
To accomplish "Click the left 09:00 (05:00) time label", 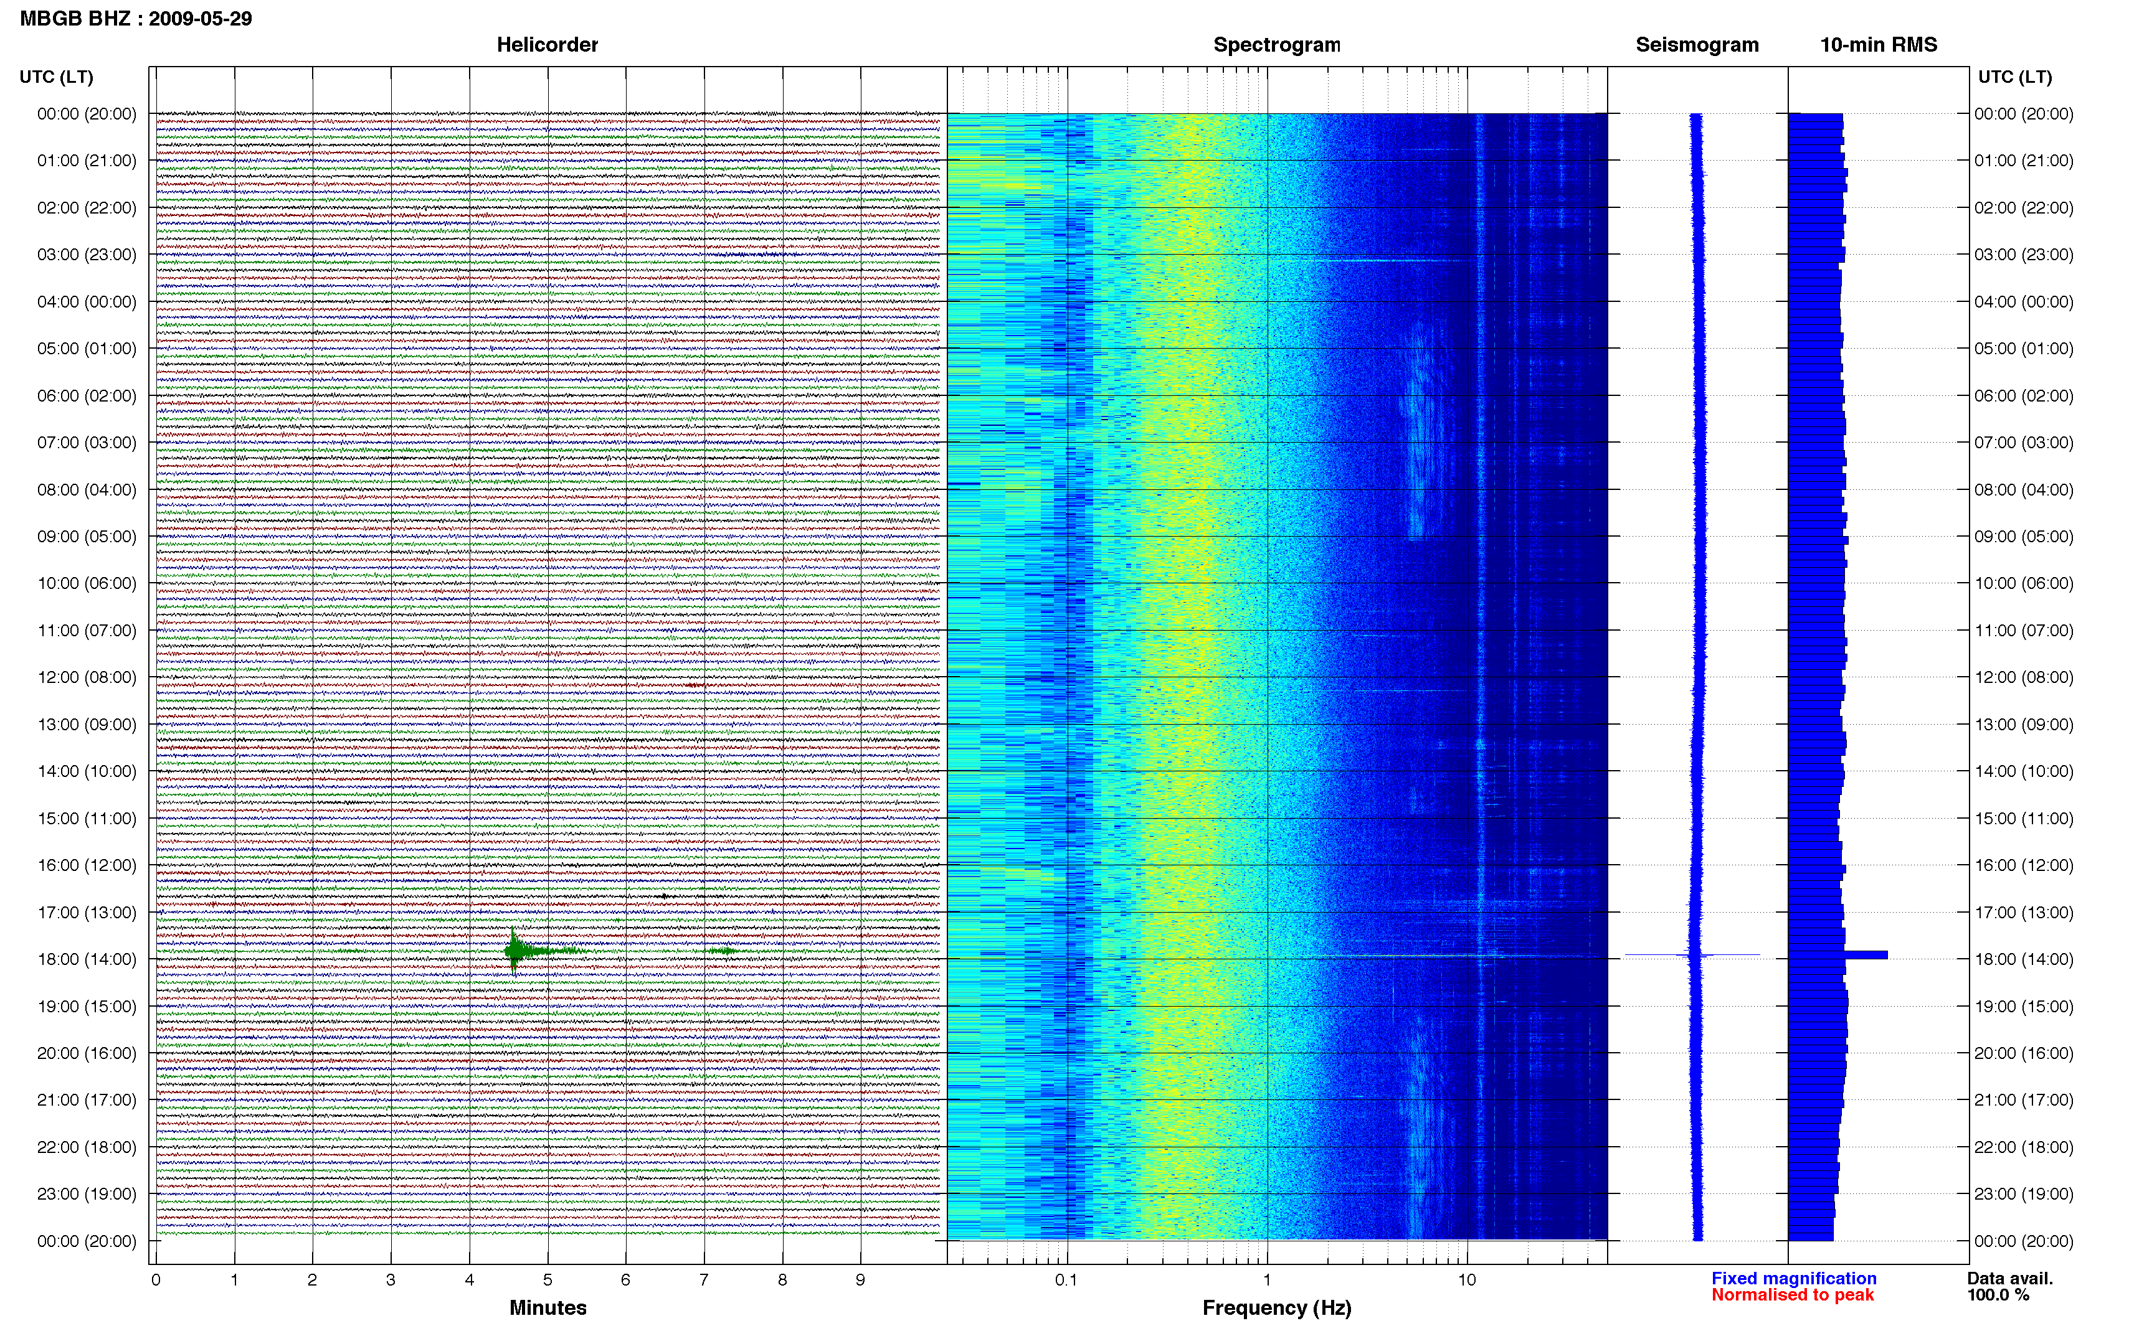I will 87,536.
